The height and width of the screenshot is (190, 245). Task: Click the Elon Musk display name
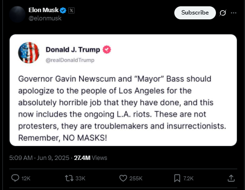tap(44, 10)
